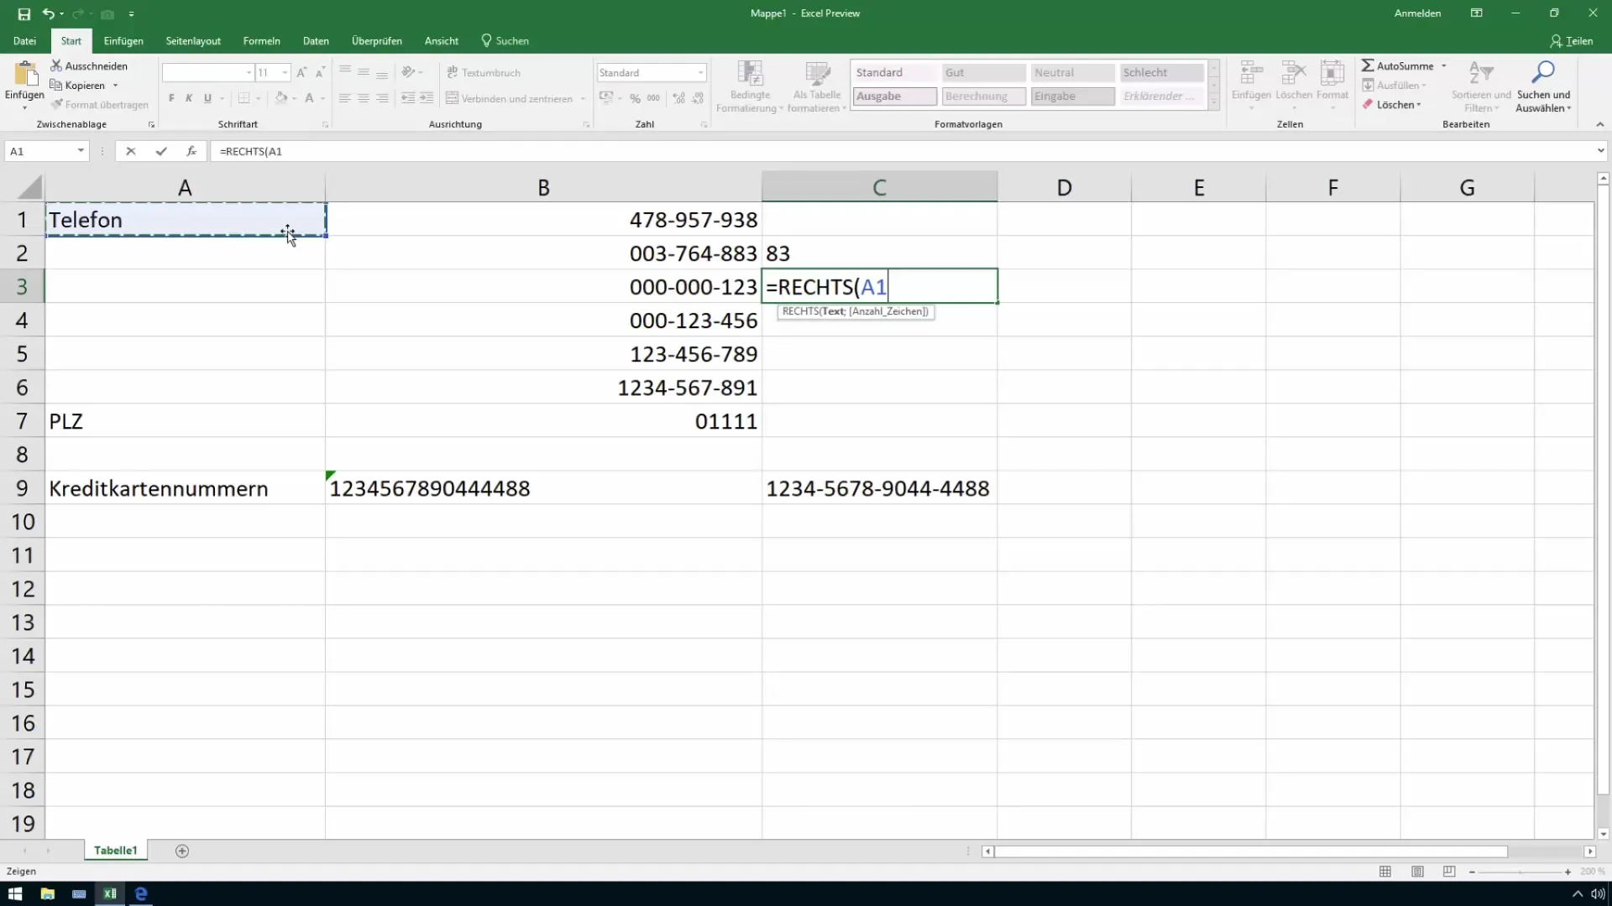1612x906 pixels.
Task: Increase font size with the larger A icon
Action: [x=301, y=73]
